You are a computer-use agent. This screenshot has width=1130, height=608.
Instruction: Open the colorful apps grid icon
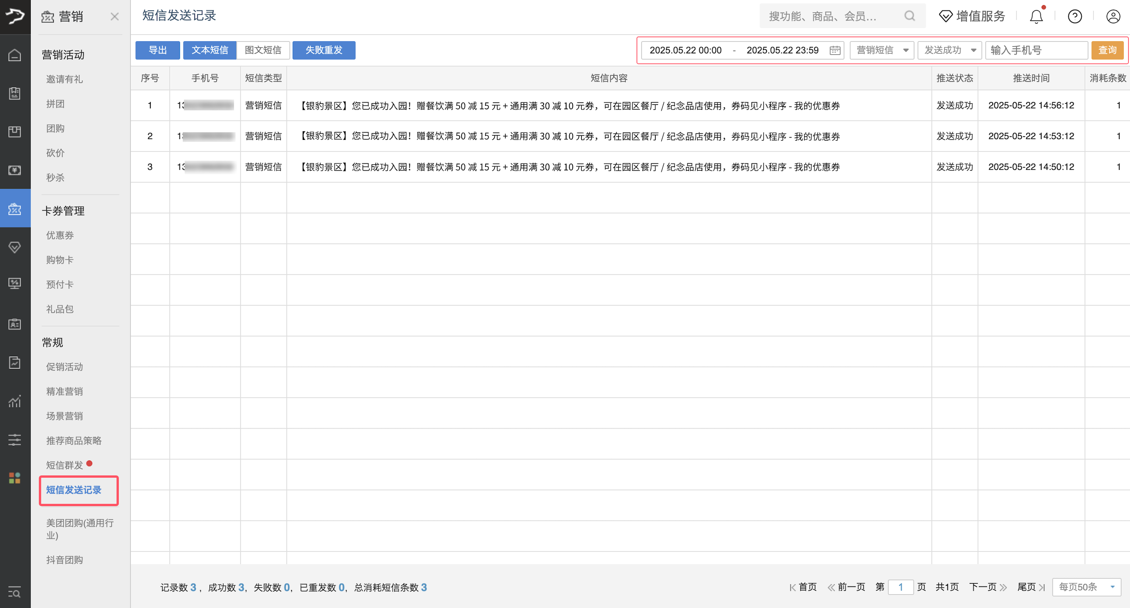click(15, 478)
